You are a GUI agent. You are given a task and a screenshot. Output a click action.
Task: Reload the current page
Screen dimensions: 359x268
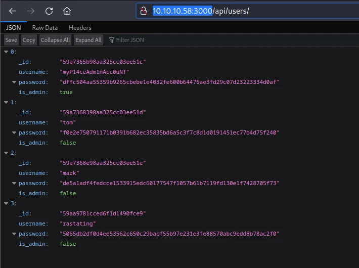(49, 11)
